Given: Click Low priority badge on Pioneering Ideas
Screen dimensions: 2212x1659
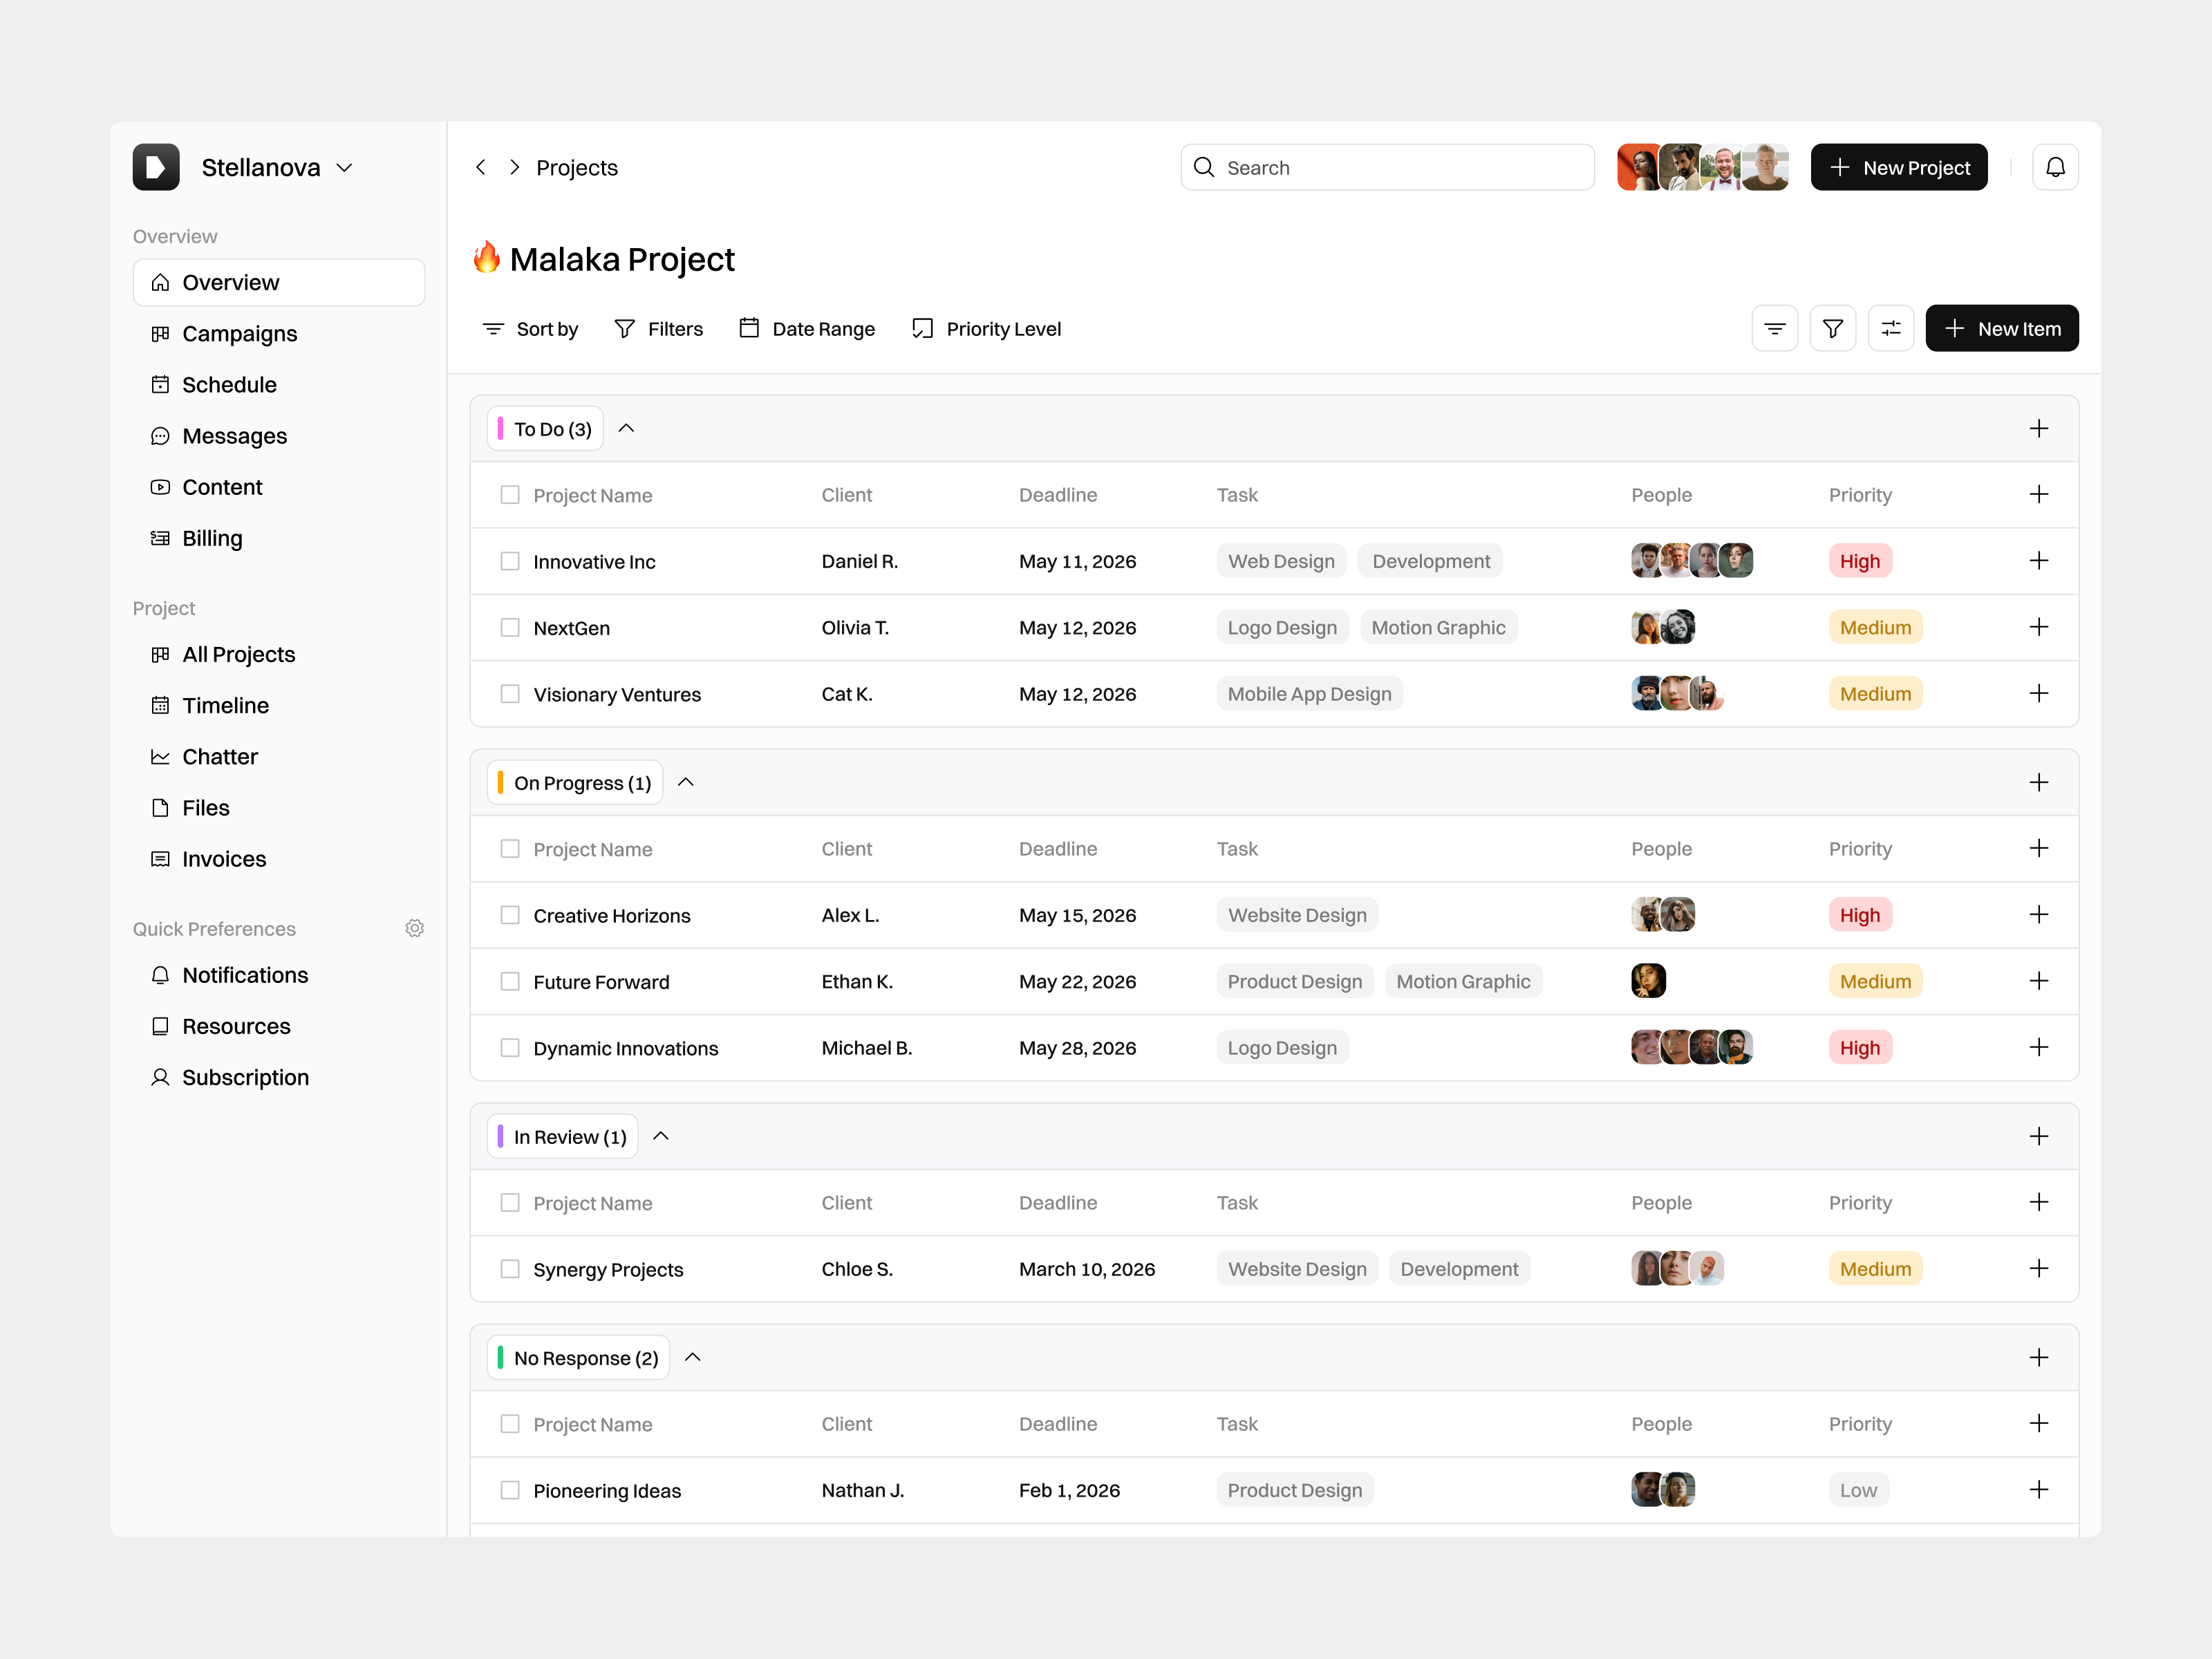Looking at the screenshot, I should 1858,1490.
